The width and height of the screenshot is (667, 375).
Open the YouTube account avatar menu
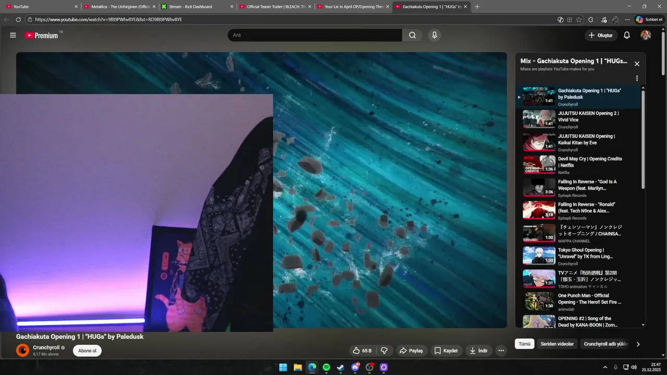[x=646, y=35]
